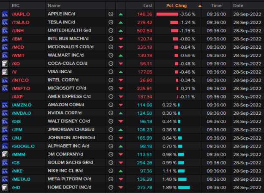Image resolution: width=264 pixels, height=193 pixels.
Task: Open the /NKE ticker link
Action: 17,171
